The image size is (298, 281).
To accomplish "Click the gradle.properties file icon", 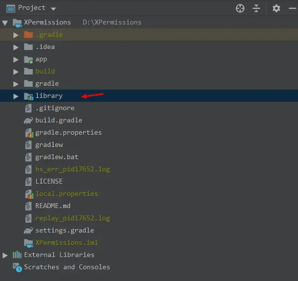I will [29, 133].
